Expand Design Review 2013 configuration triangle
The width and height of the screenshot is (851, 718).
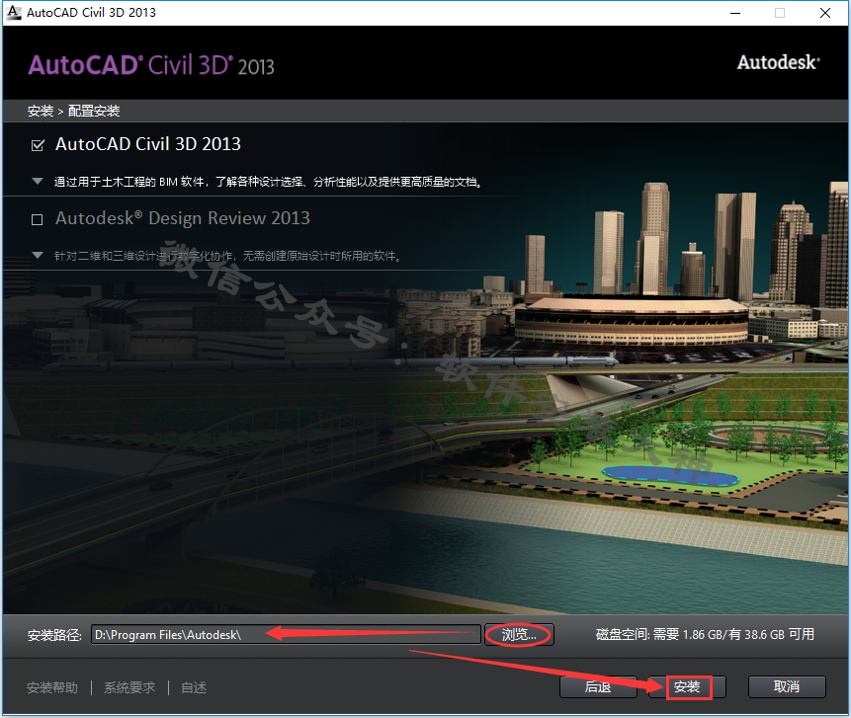pos(38,255)
